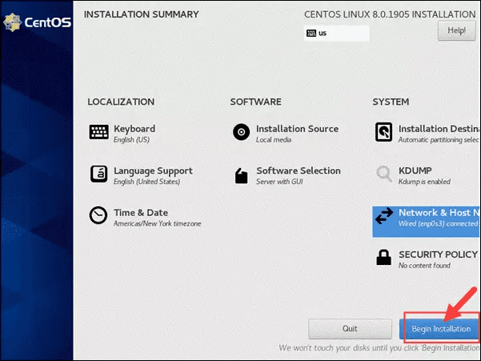This screenshot has width=481, height=361.
Task: Click the Installation Source disc icon
Action: (x=242, y=132)
